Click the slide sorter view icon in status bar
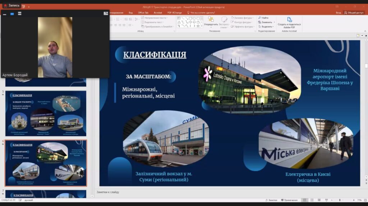368x206 pixels. coord(311,200)
